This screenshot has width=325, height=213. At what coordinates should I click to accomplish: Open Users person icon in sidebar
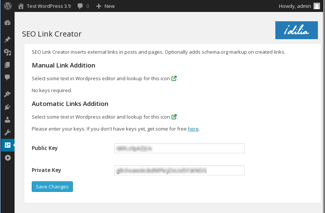coord(7,120)
